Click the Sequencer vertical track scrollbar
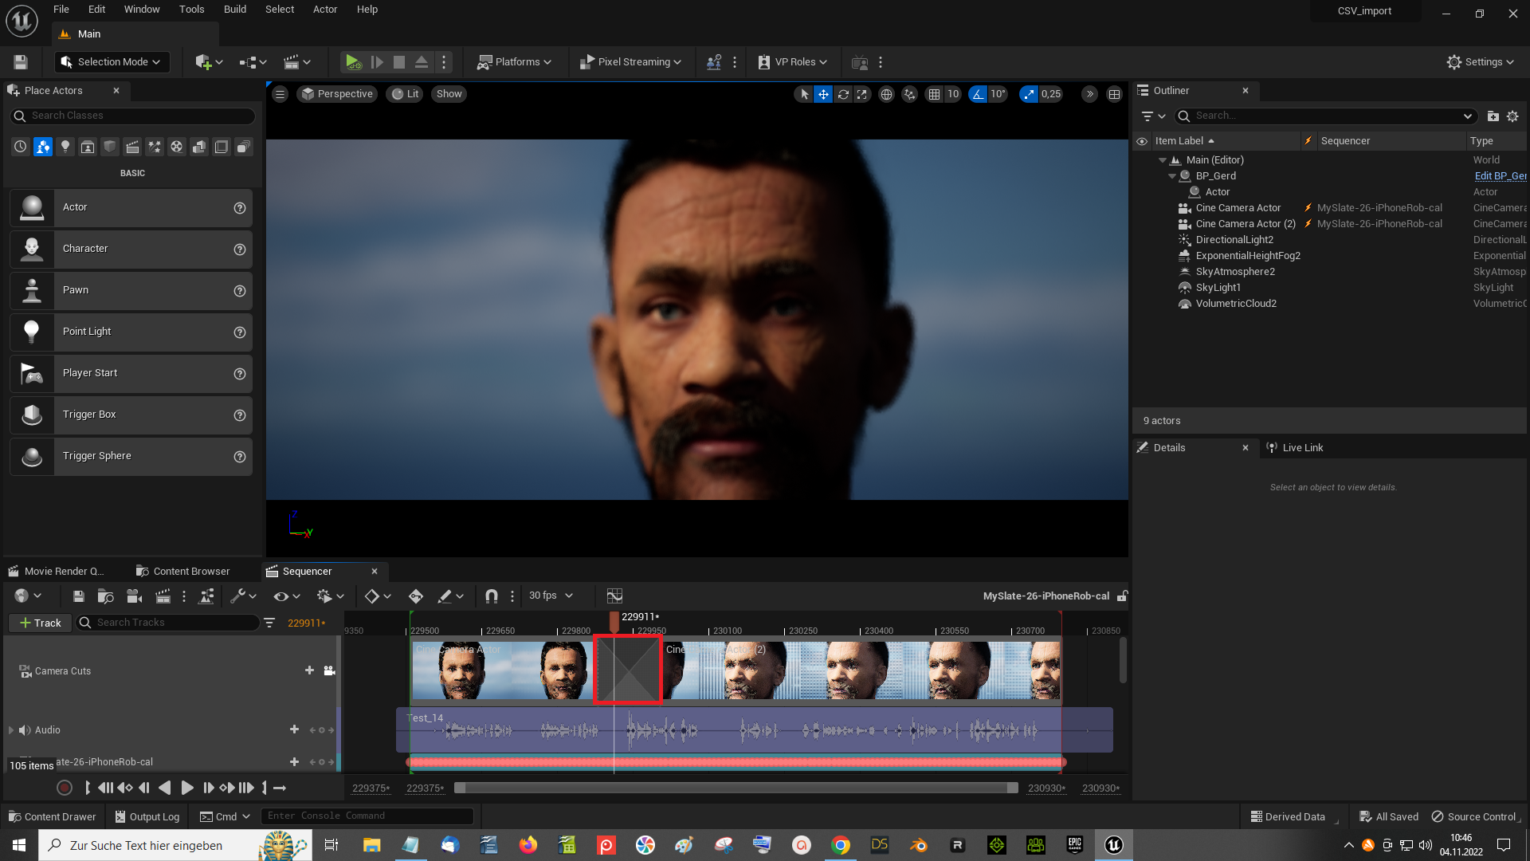 coord(1123,661)
